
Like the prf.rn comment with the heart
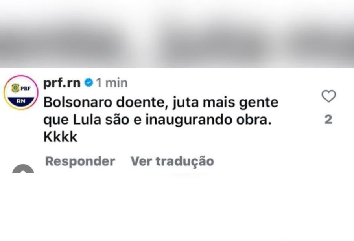(x=329, y=96)
